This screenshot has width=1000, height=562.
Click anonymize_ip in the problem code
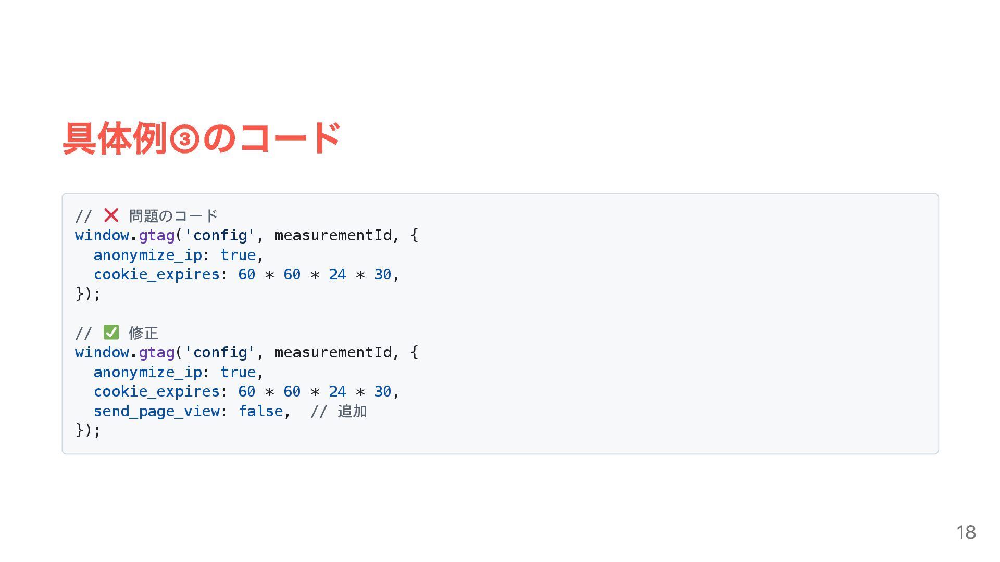[147, 255]
